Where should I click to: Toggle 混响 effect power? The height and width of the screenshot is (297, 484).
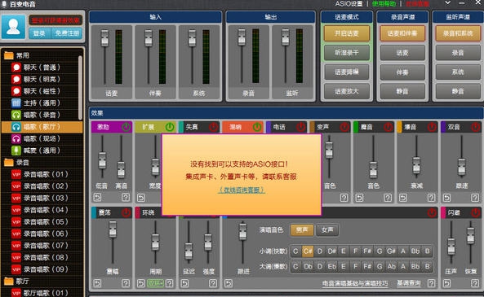pyautogui.click(x=257, y=127)
